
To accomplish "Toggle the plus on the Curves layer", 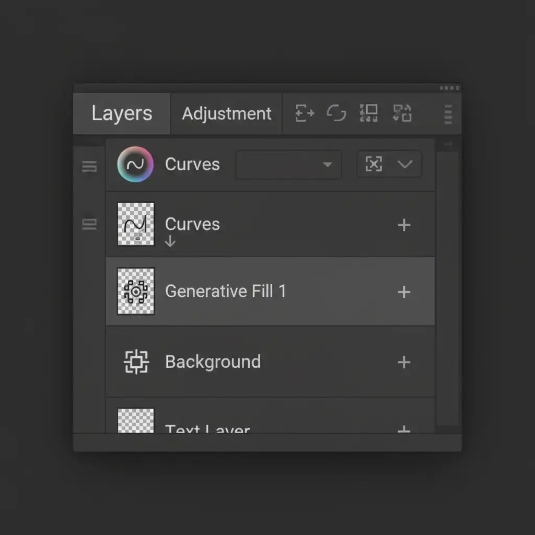I will [404, 225].
